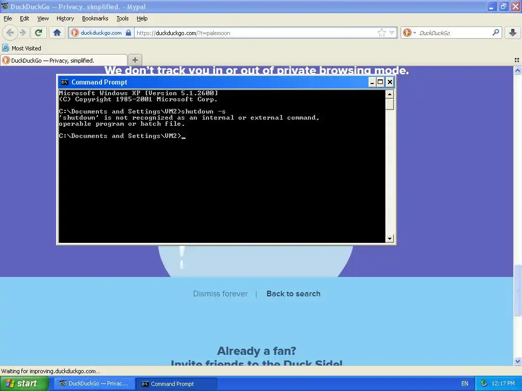Go forward with the forward arrow button
The width and height of the screenshot is (522, 391).
[22, 33]
